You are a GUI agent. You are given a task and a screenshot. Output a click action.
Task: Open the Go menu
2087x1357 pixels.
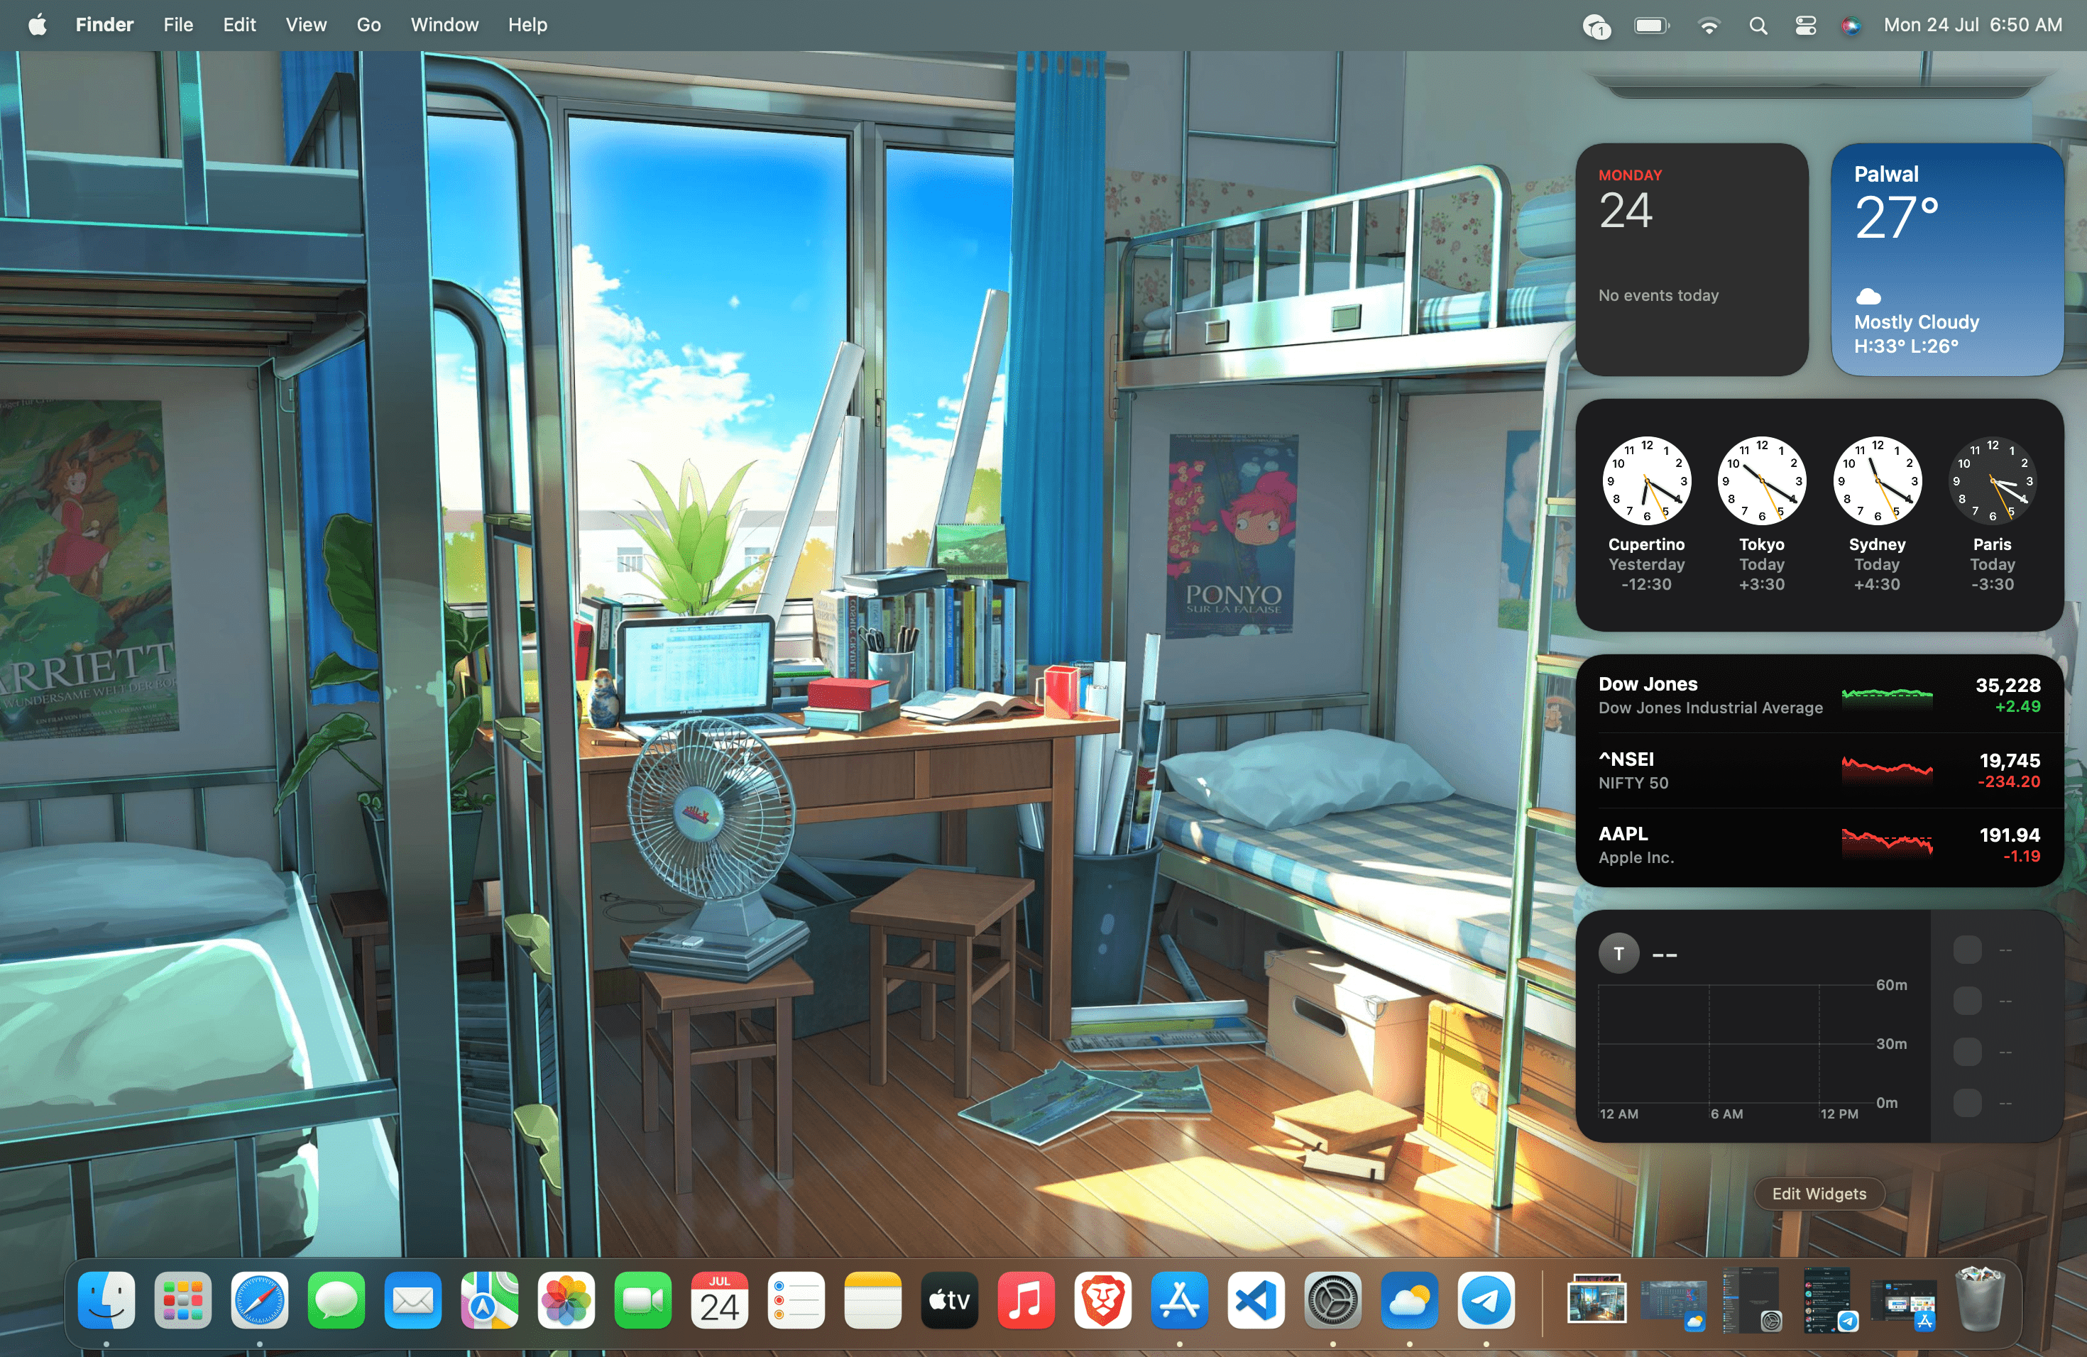tap(368, 25)
